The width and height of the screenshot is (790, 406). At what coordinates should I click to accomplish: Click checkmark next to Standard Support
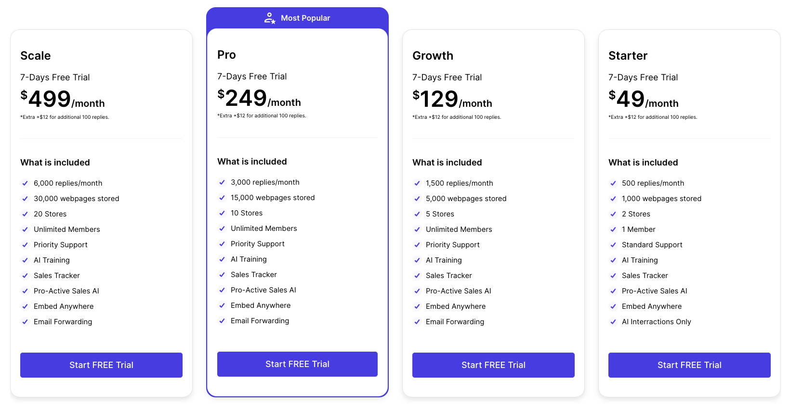tap(613, 245)
